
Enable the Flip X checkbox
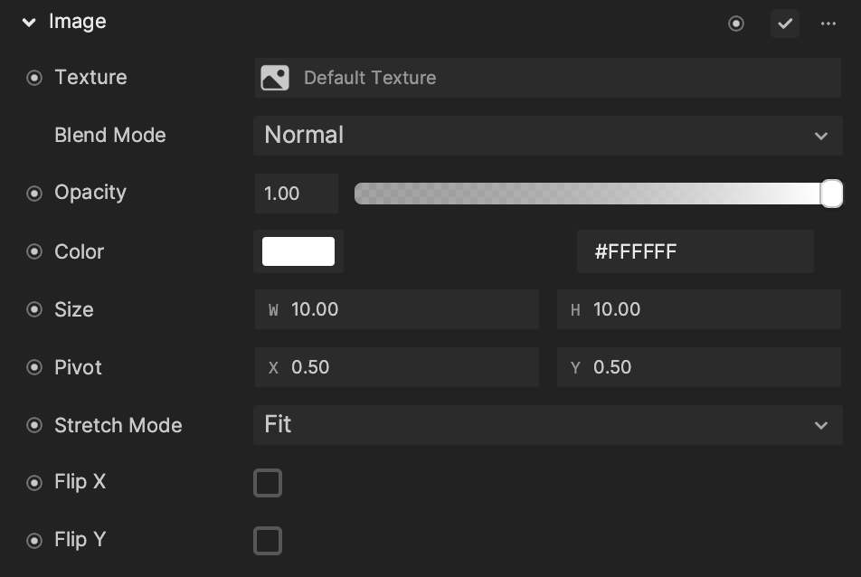(268, 483)
